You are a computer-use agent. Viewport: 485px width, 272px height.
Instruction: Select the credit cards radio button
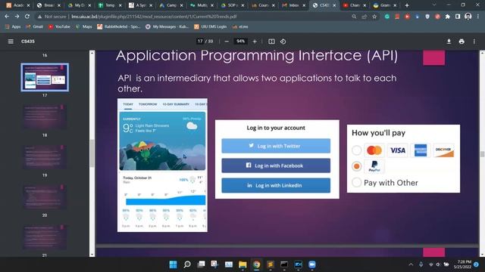[x=356, y=150]
